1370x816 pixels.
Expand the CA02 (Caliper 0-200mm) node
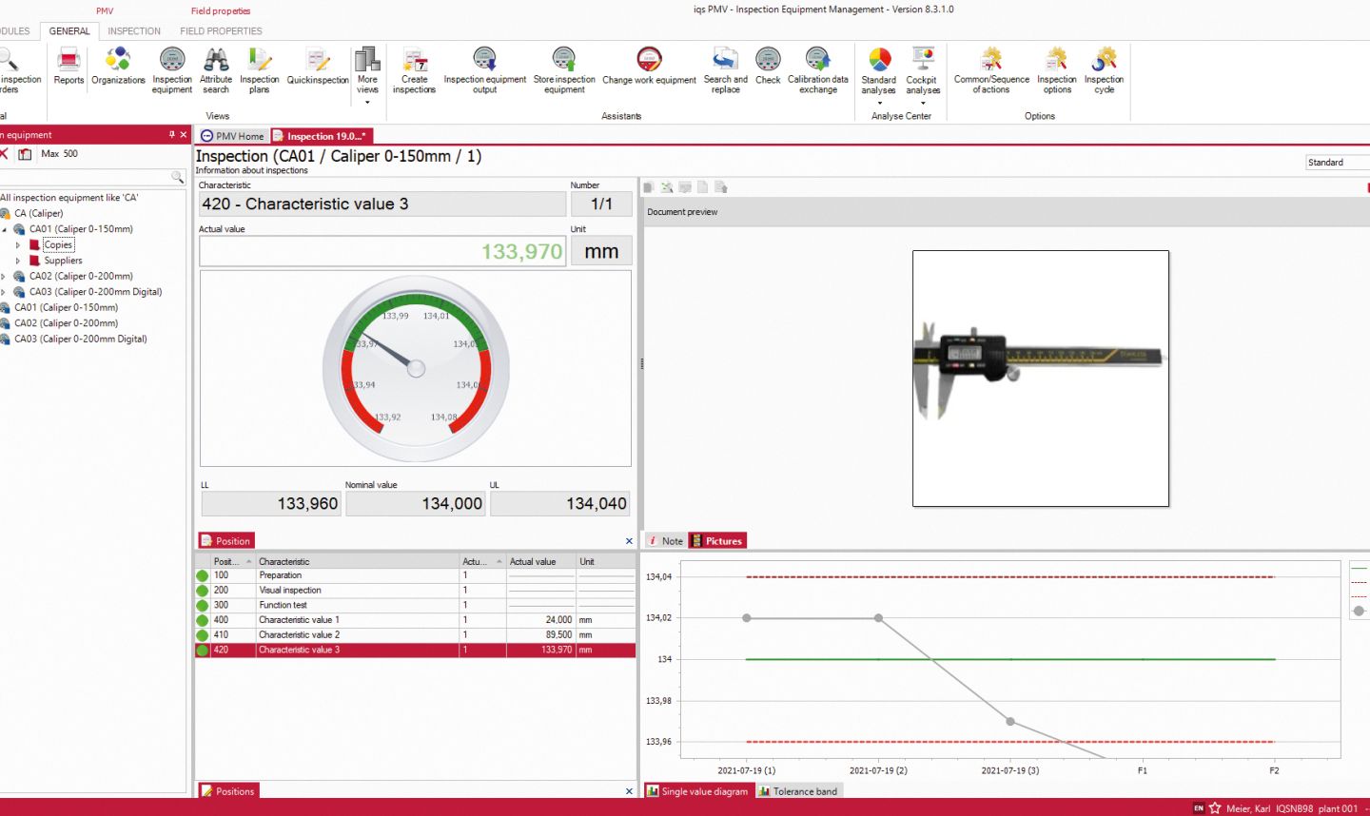(17, 276)
